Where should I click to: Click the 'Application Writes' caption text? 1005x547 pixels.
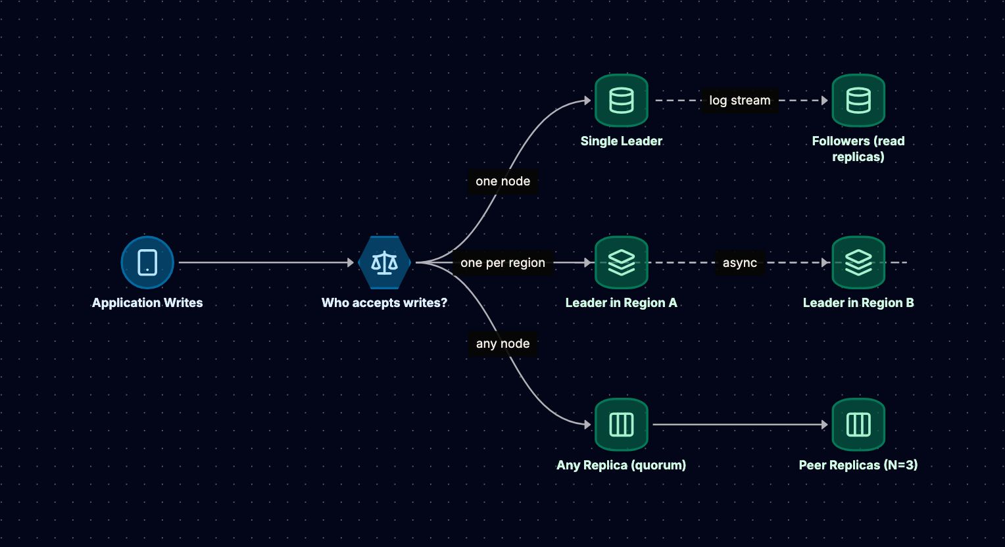point(147,303)
